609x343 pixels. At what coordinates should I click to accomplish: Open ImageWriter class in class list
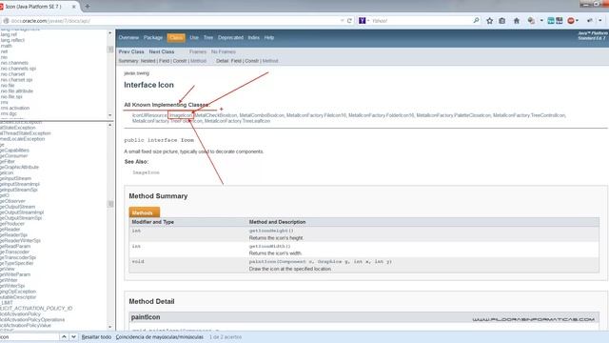[x=9, y=280]
